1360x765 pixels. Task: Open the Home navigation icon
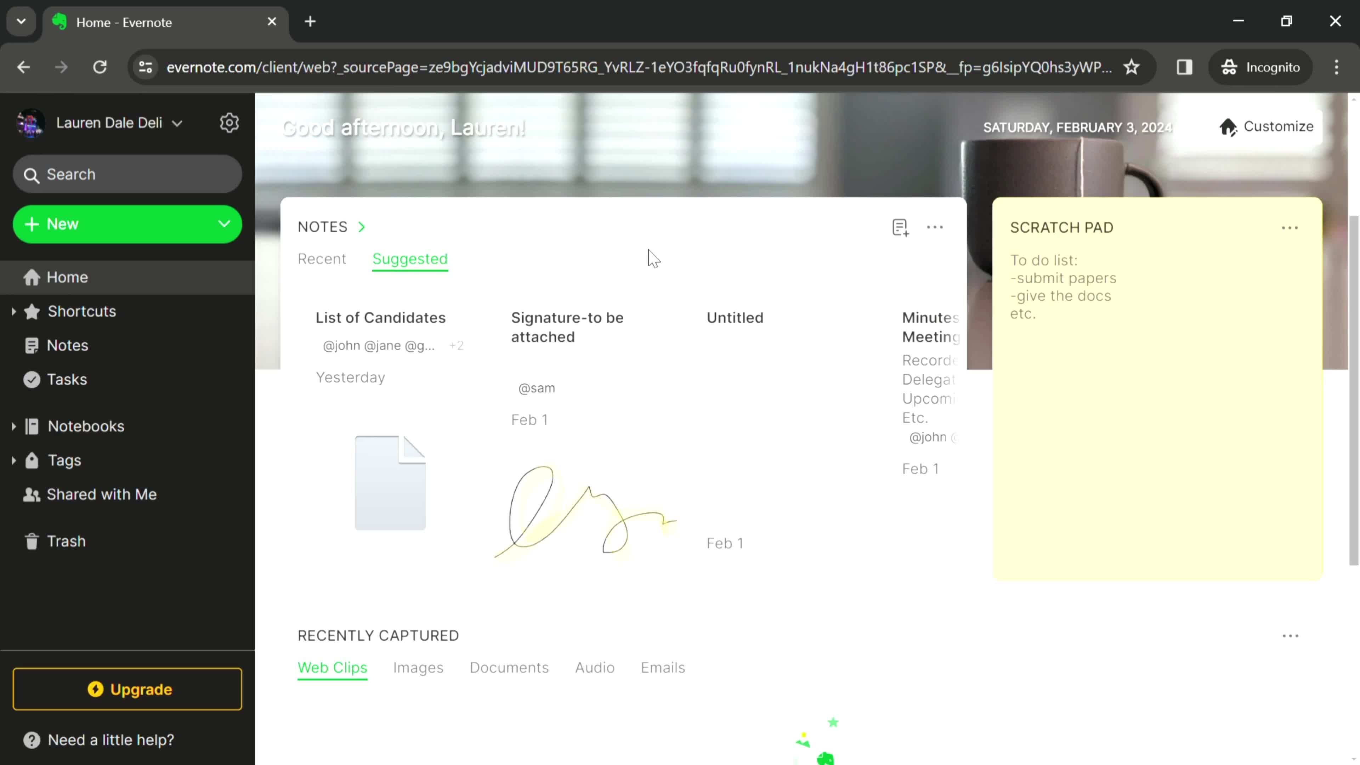coord(32,277)
